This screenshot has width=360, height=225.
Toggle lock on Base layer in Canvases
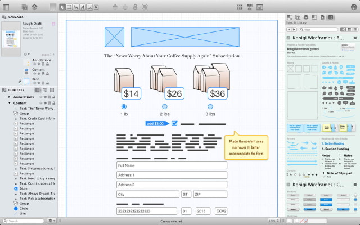[x=47, y=83]
